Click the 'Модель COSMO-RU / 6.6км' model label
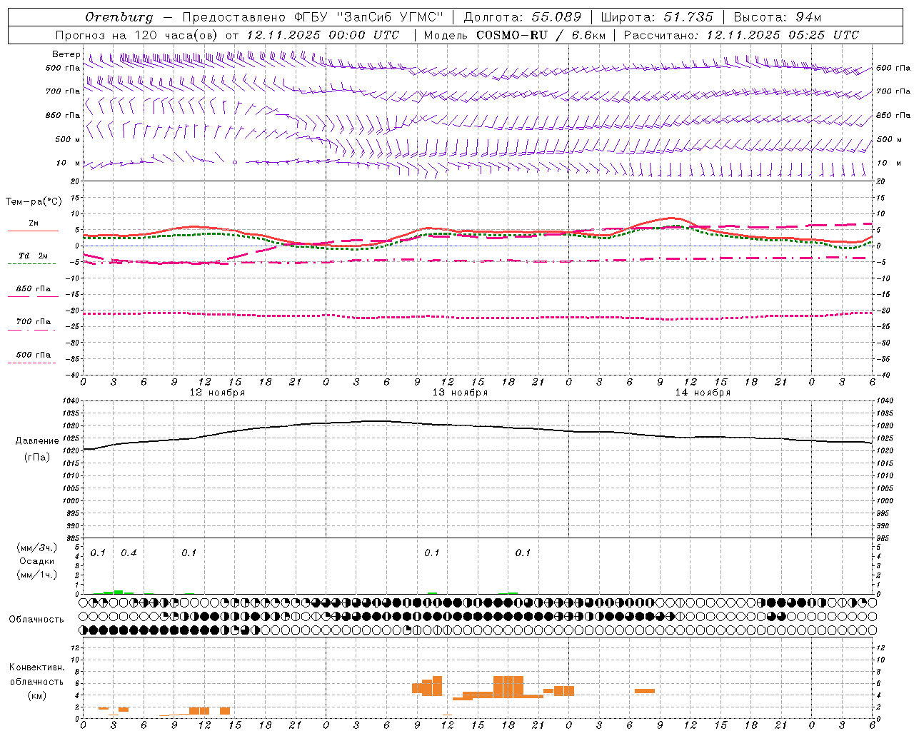 (515, 35)
